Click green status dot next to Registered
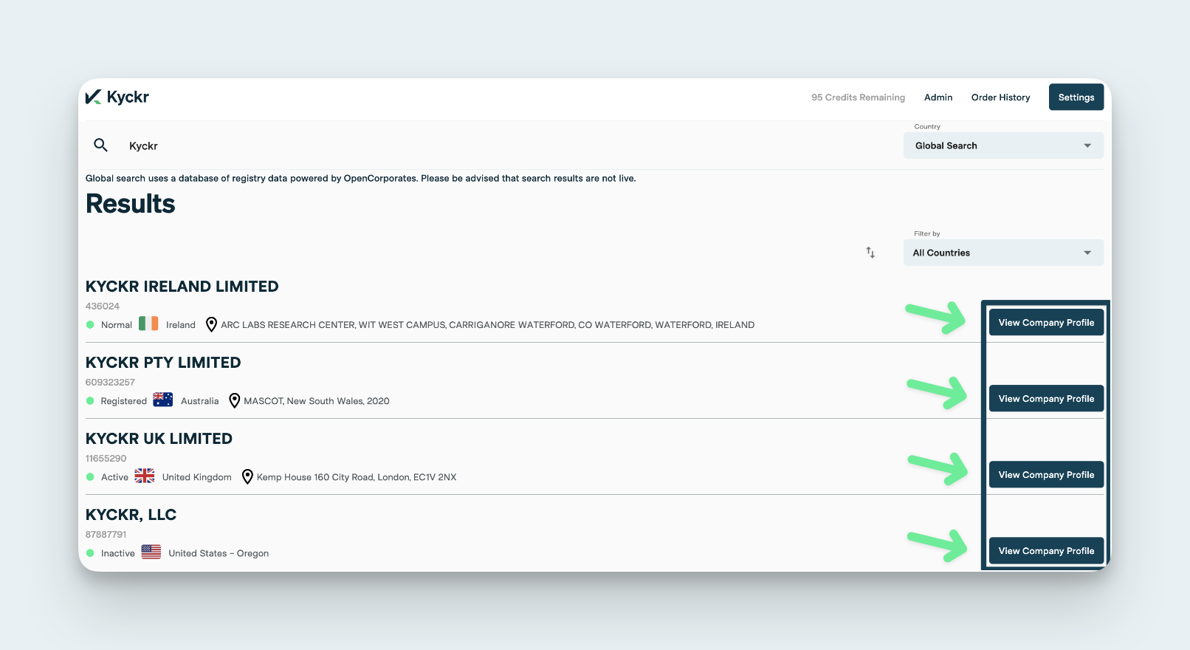 90,400
